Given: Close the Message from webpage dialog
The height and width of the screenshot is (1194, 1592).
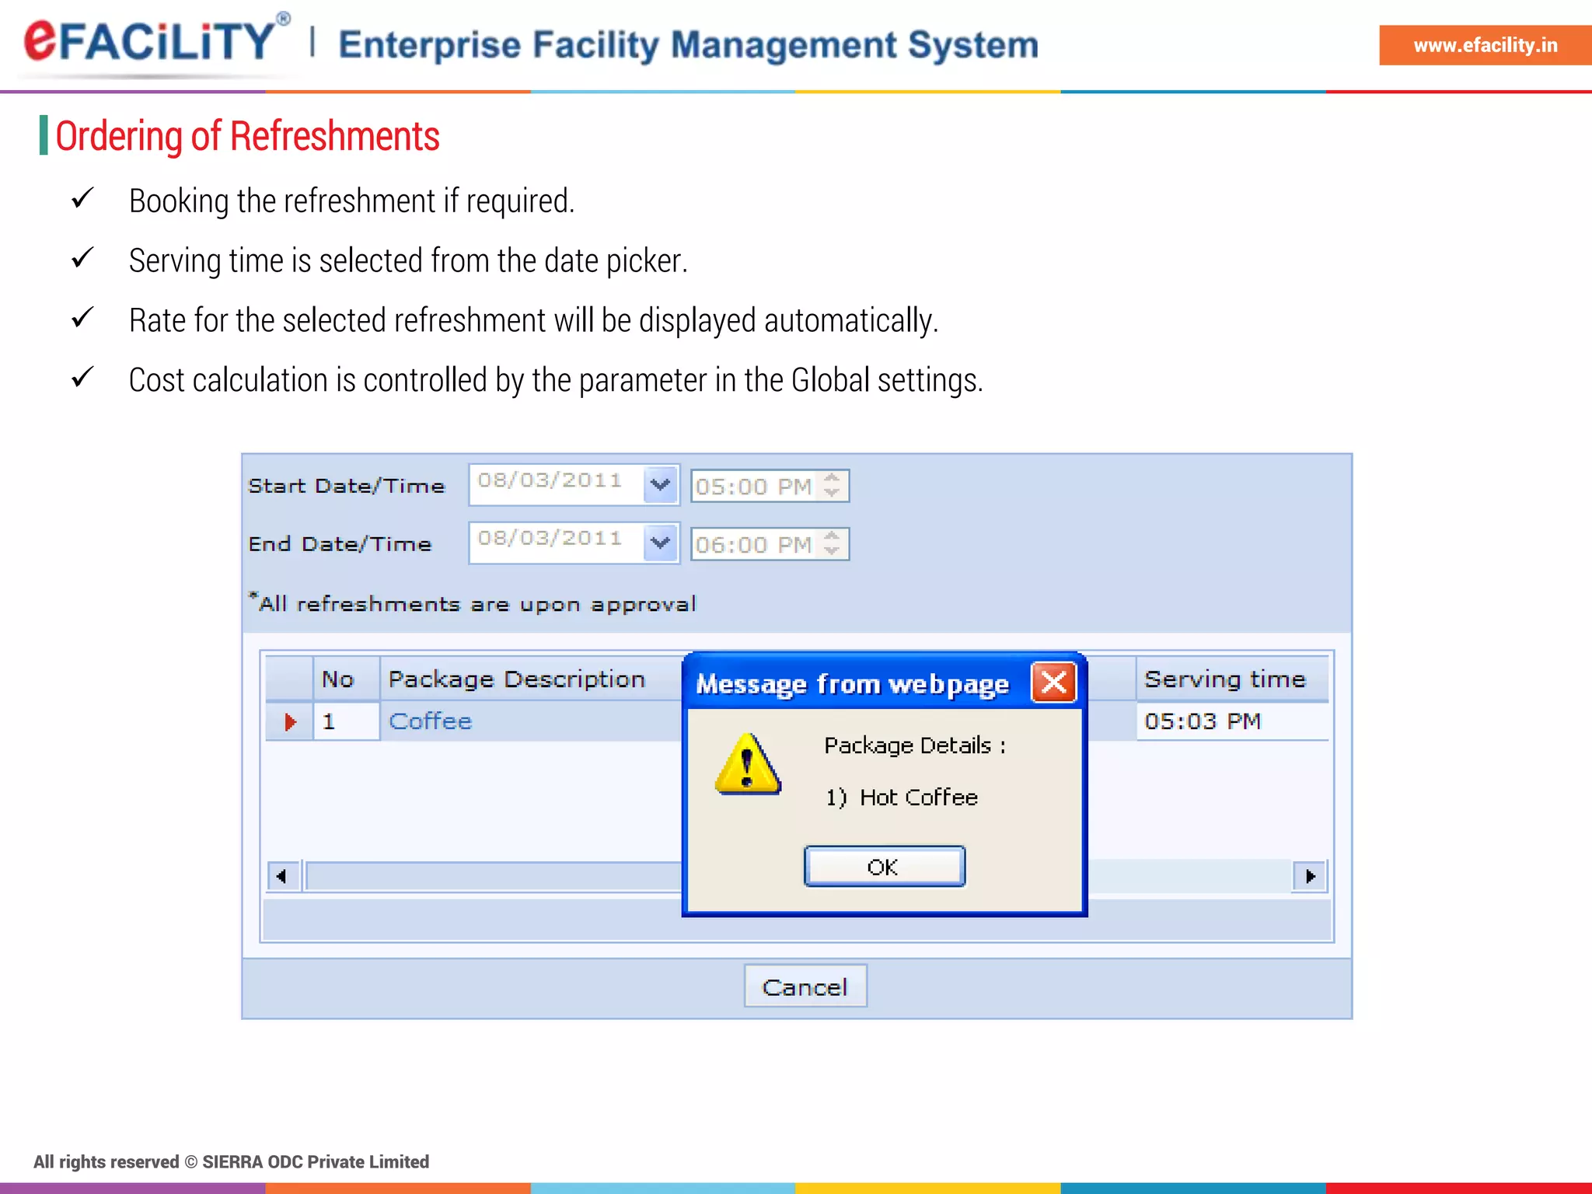Looking at the screenshot, I should 1053,683.
